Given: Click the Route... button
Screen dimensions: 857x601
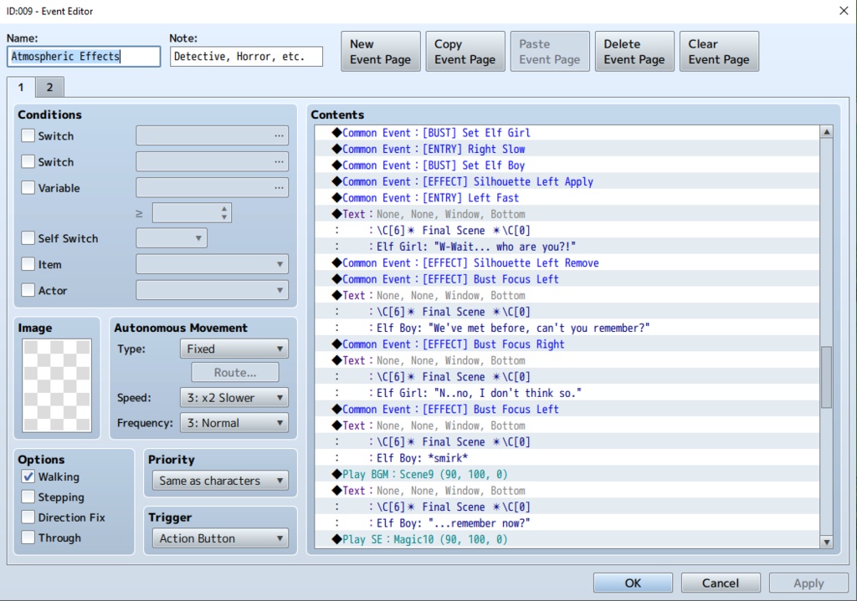Looking at the screenshot, I should click(235, 372).
